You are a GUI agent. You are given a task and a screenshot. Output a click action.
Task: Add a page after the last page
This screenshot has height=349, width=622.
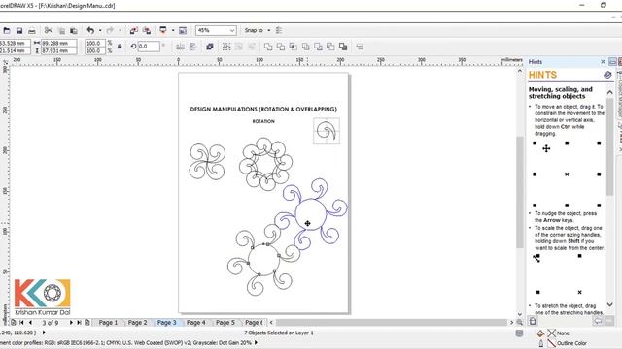click(87, 323)
